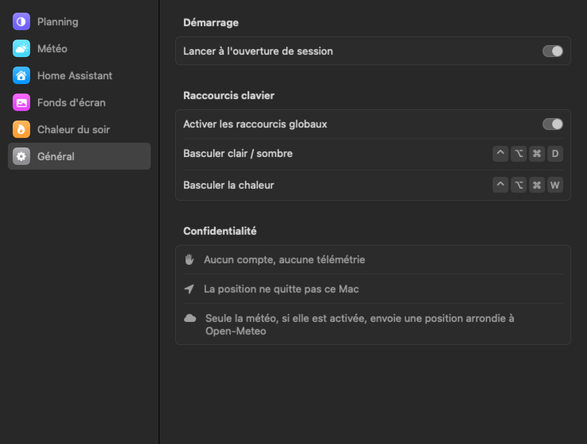Click the hand icon beside Aucun compte

click(x=190, y=260)
